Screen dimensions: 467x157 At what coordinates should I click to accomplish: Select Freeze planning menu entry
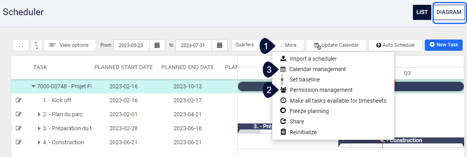coord(309,111)
